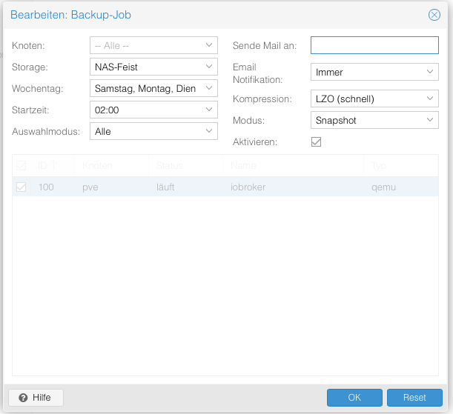Toggle checkbox for VM 100 row
The width and height of the screenshot is (453, 414).
pyautogui.click(x=21, y=187)
